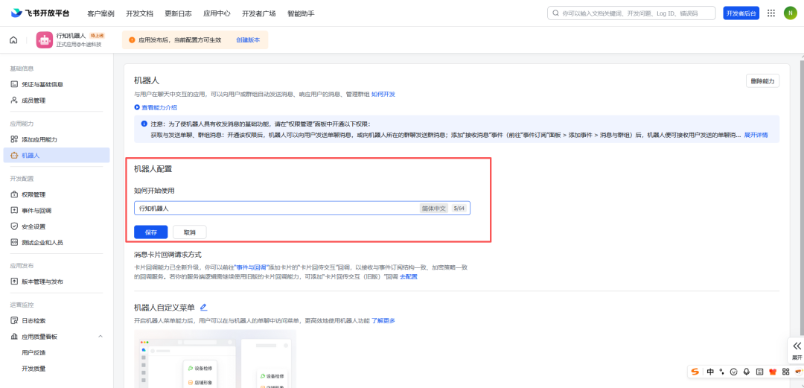Focus the top documentation search box
The image size is (804, 388).
[x=631, y=13]
